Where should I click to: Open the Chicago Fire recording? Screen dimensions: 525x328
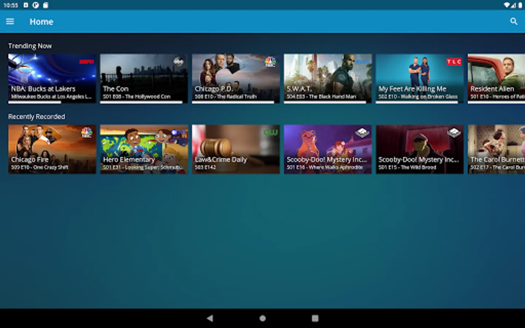coord(52,149)
